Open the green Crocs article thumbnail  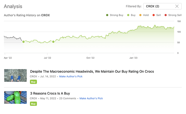point(15,97)
